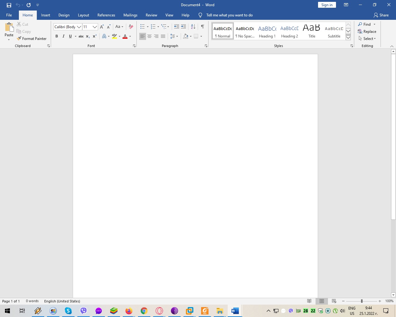Click the Sort A-Z icon
396x317 pixels.
(x=193, y=27)
